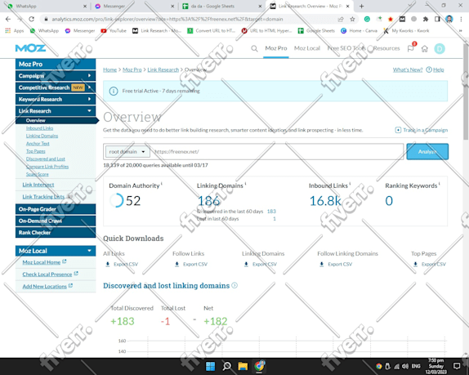Click Home breadcrumb link
The width and height of the screenshot is (469, 375).
pyautogui.click(x=109, y=69)
